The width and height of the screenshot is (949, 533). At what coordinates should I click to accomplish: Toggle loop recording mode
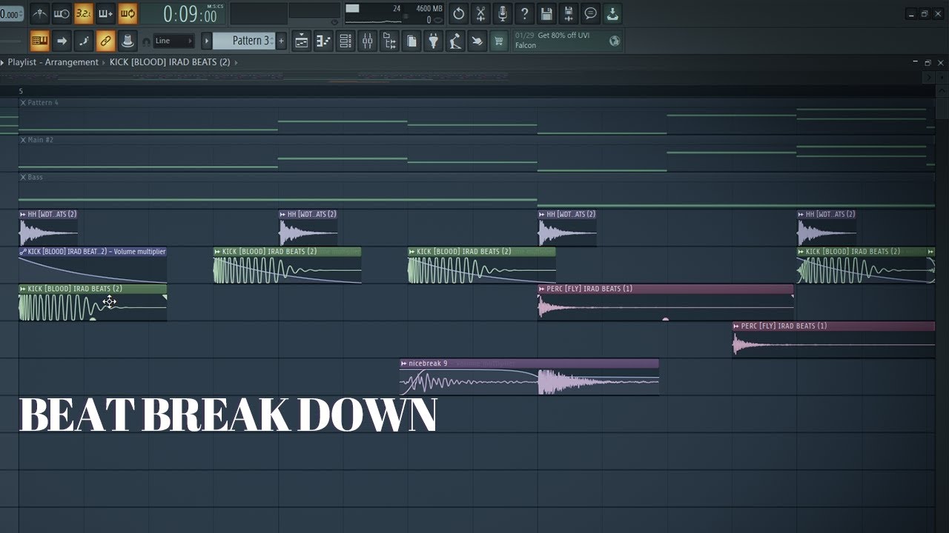[x=128, y=13]
